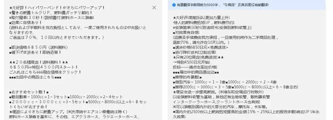Click translated line '◎安装简单!30秒!'

point(212,28)
